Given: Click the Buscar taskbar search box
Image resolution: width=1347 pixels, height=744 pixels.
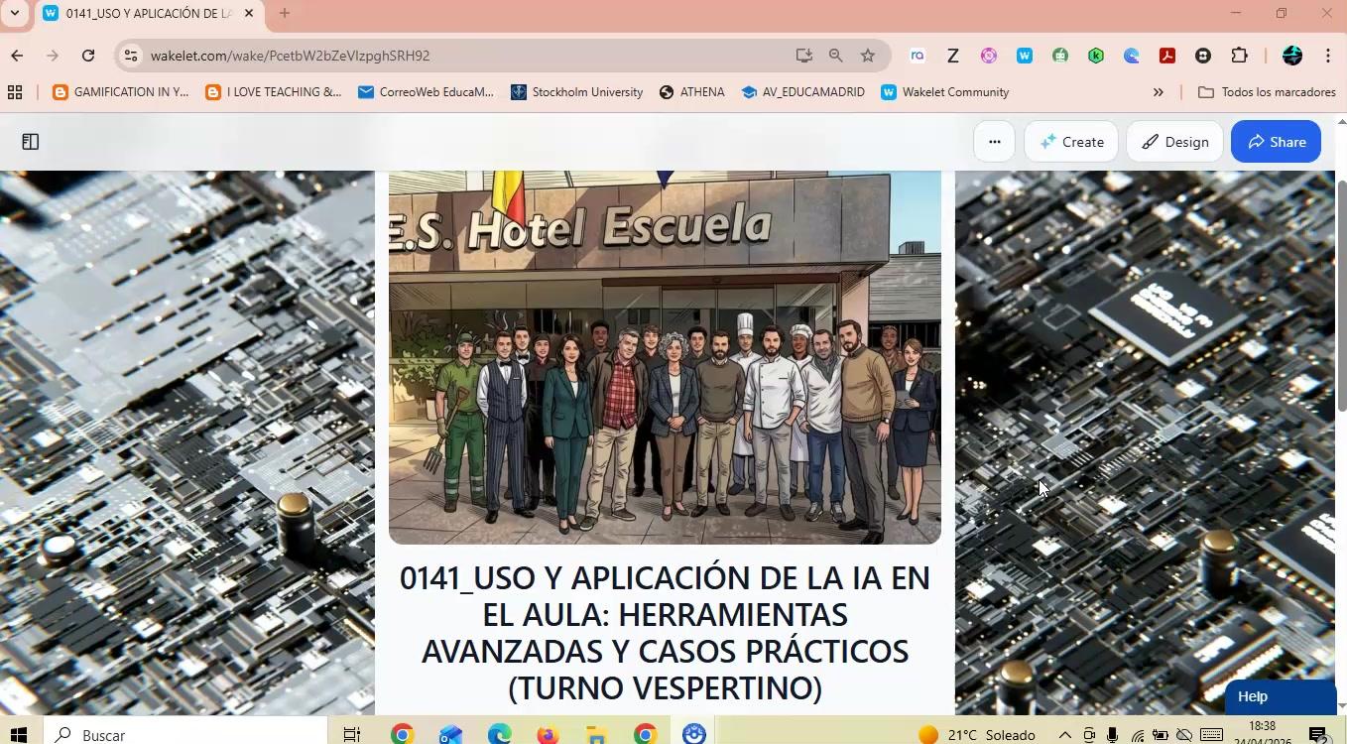Looking at the screenshot, I should click(186, 735).
